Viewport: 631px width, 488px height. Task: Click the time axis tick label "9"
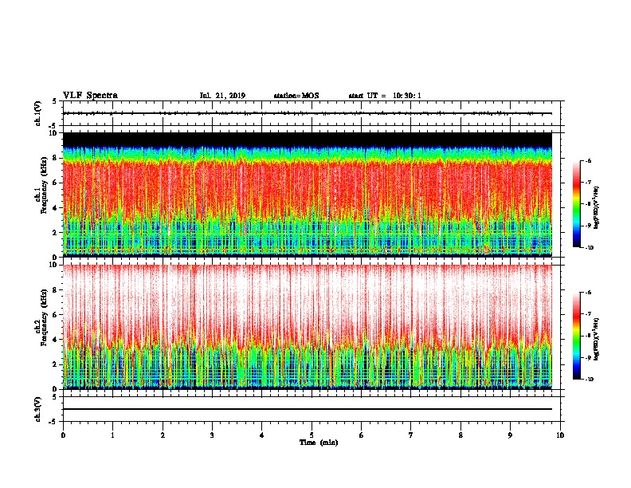(510, 435)
